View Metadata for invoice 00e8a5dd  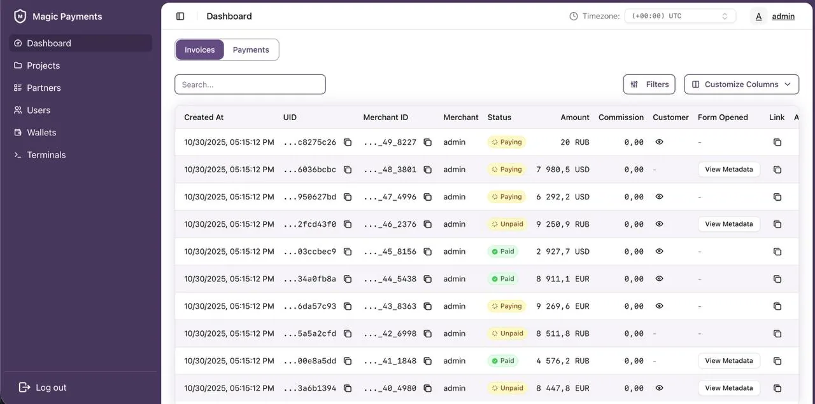click(729, 361)
